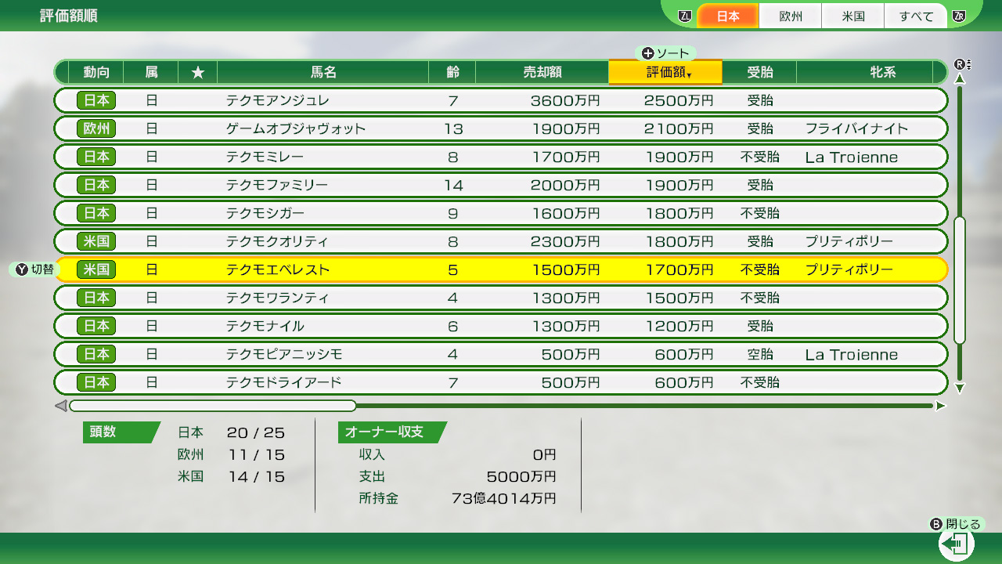Screen dimensions: 1002x564
Task: Click the 支出 5000万円 value
Action: click(x=521, y=476)
